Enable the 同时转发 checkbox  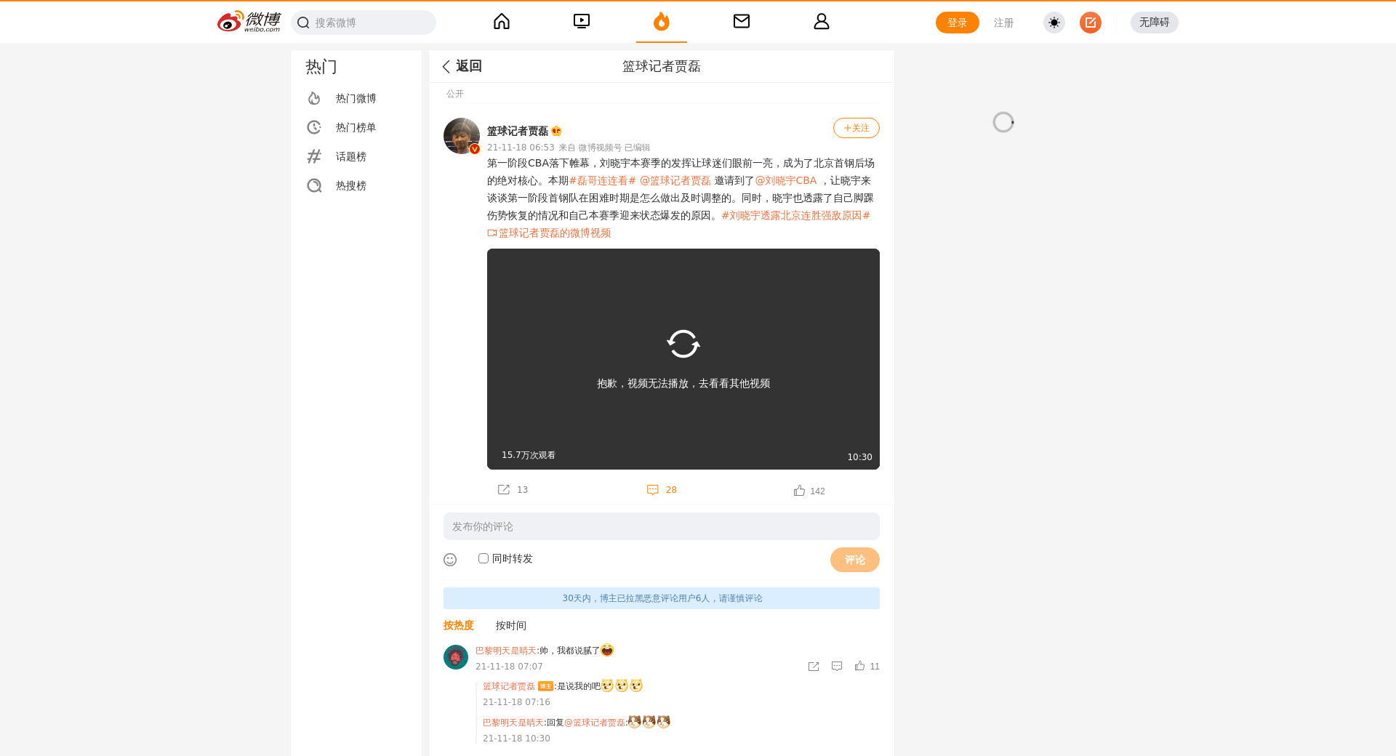pos(484,558)
